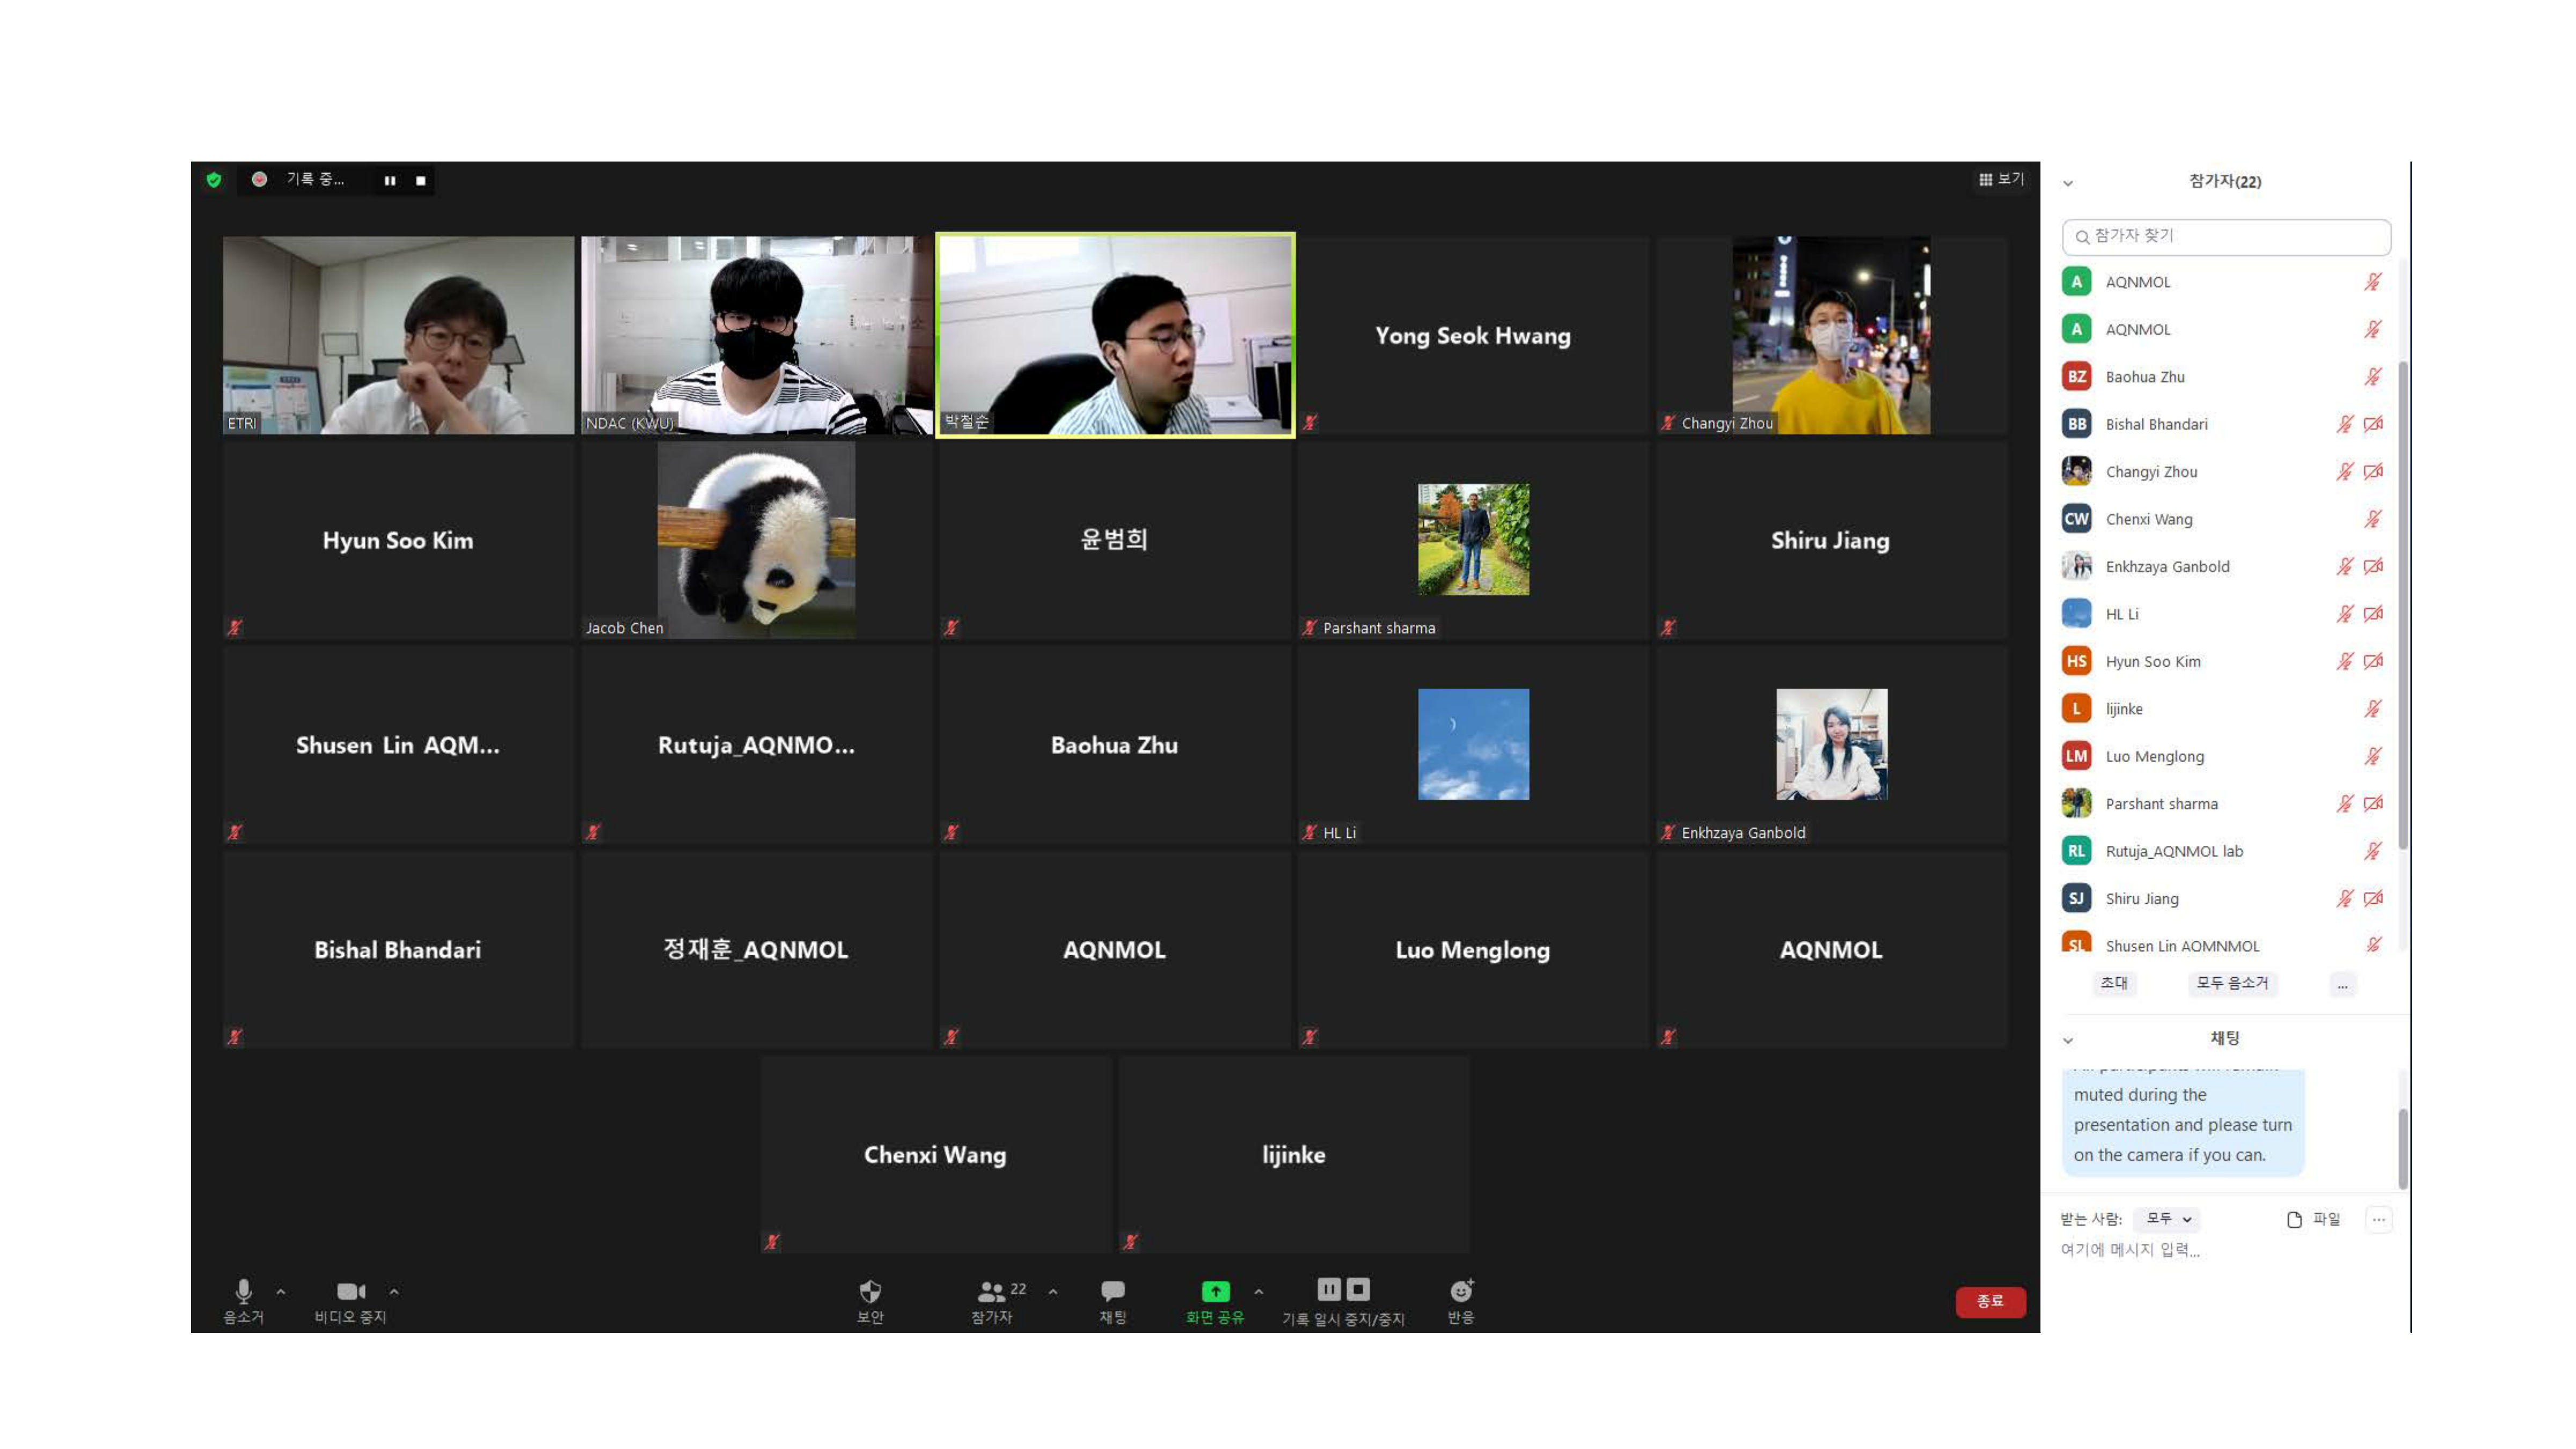The width and height of the screenshot is (2576, 1449).
Task: Select the HL Li sky tile
Action: click(x=1473, y=745)
